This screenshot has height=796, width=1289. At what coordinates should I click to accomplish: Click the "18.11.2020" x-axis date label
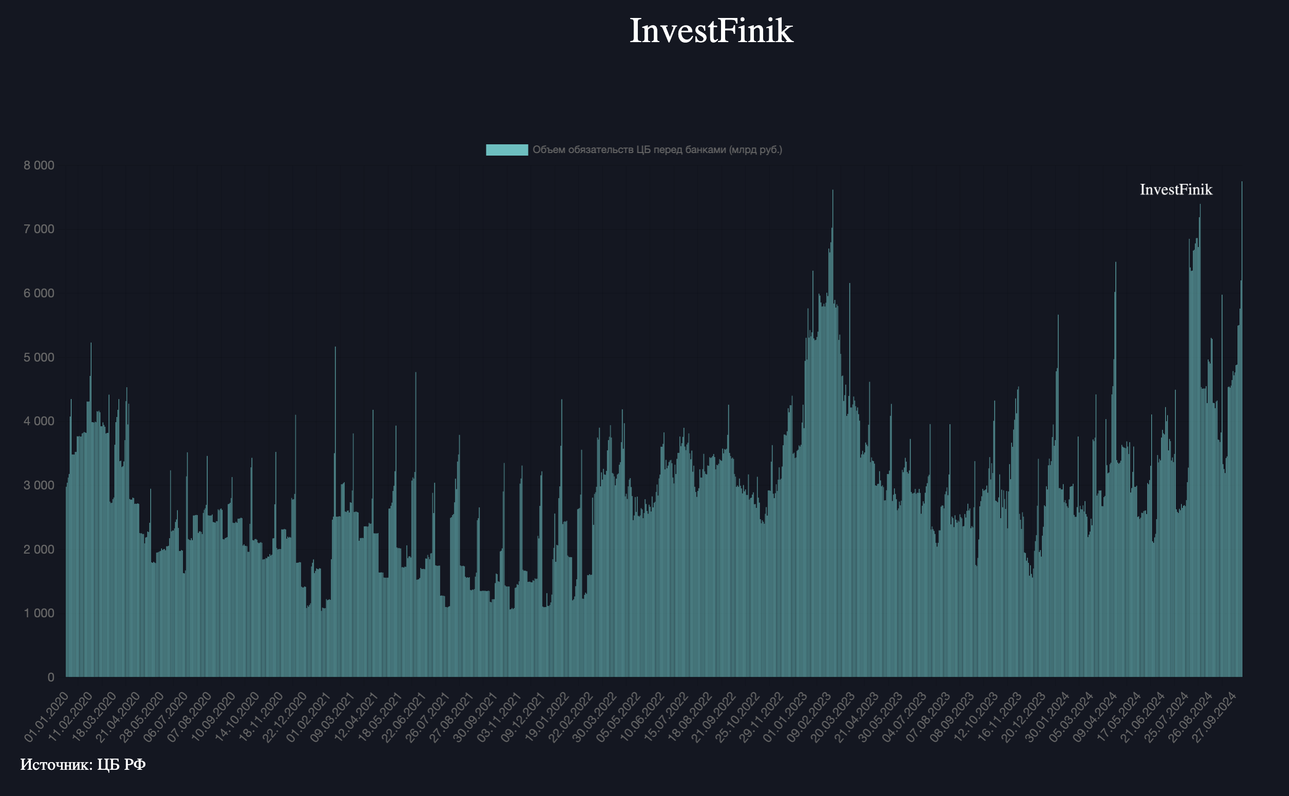[x=261, y=717]
